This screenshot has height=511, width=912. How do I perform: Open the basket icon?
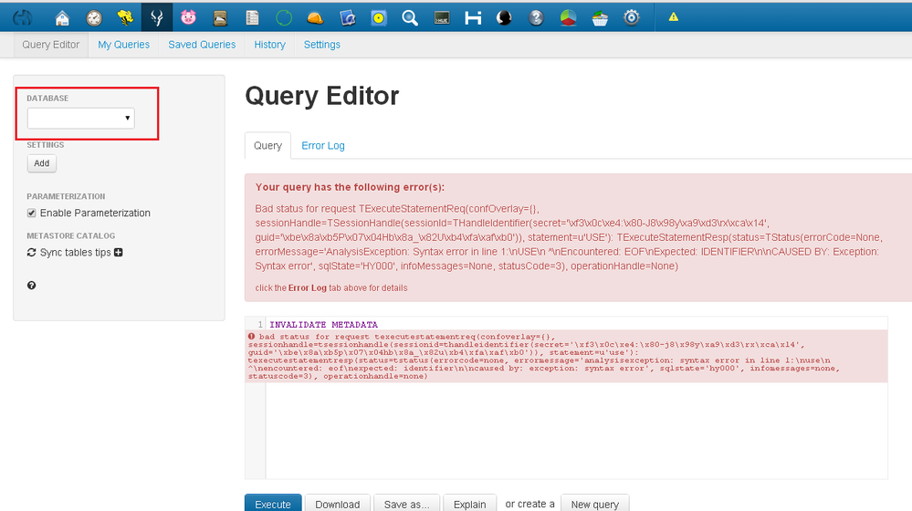600,18
